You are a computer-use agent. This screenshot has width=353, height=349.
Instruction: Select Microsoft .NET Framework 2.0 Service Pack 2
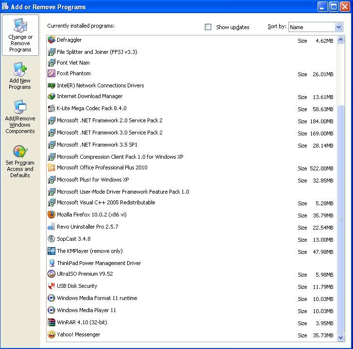point(109,120)
